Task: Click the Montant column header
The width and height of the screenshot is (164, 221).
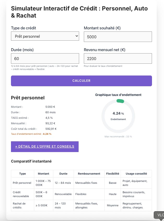Action: pos(44,174)
